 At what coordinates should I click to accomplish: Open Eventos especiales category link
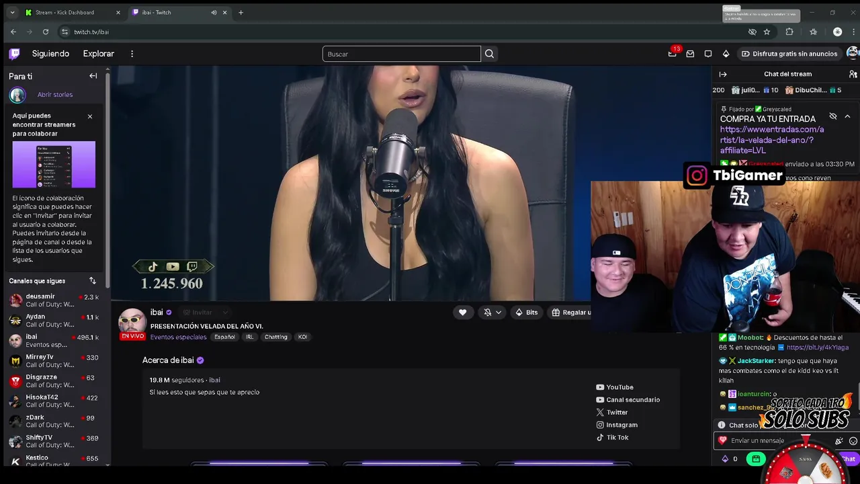178,337
